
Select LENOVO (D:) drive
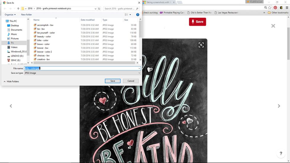point(17,56)
